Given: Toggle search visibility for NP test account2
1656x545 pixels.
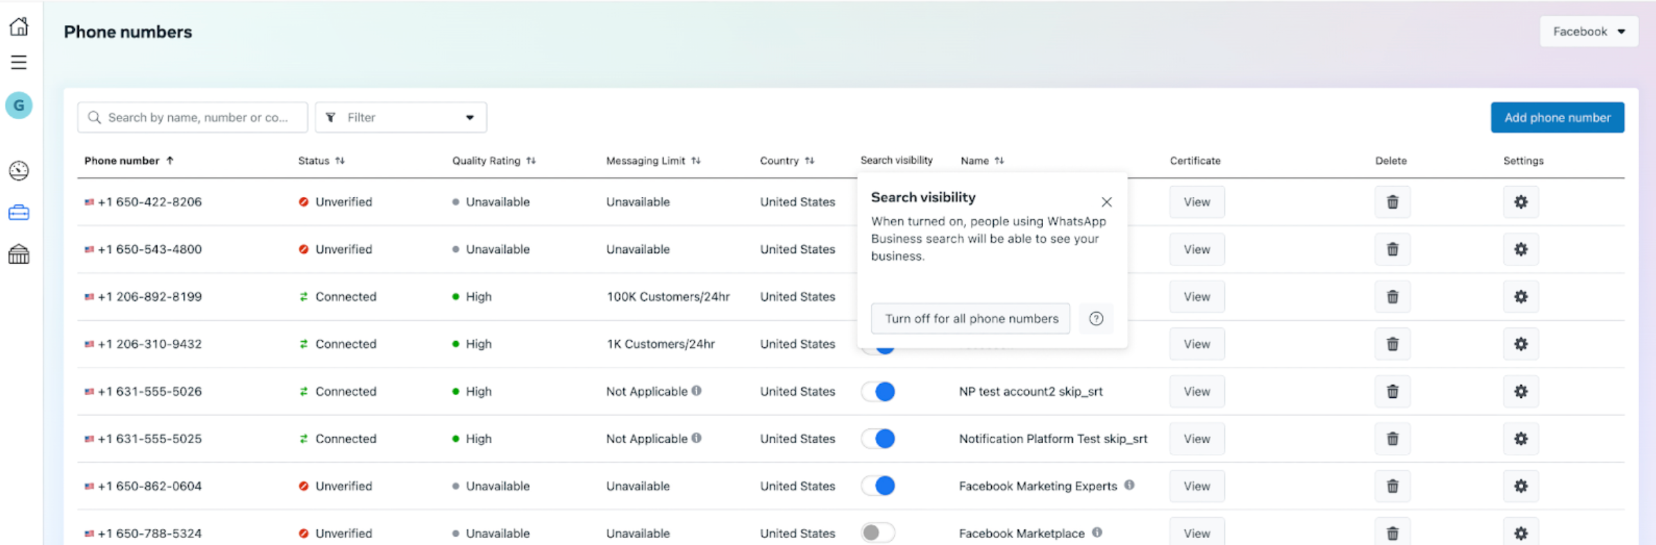Looking at the screenshot, I should [878, 392].
